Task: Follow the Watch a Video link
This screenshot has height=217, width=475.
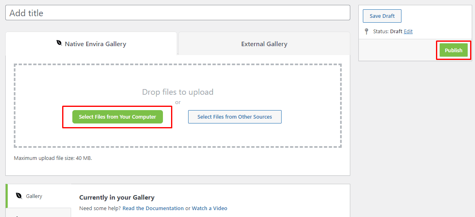Action: tap(210, 208)
